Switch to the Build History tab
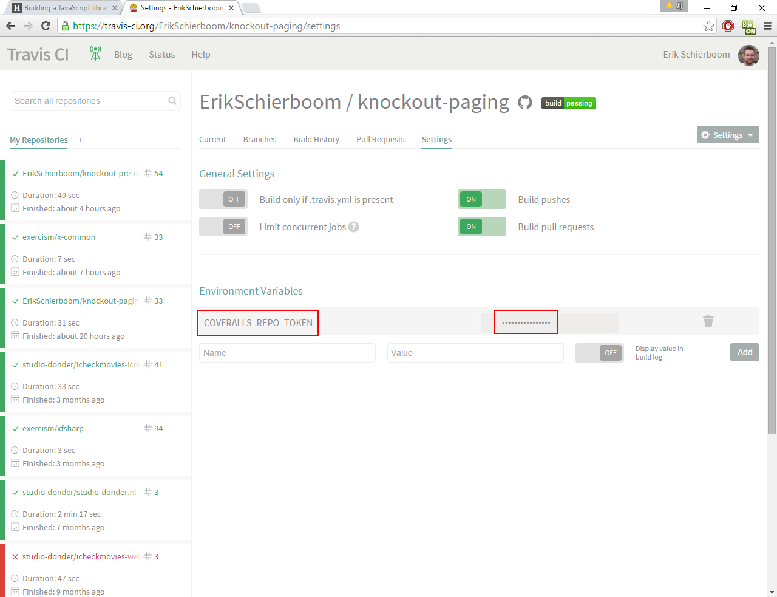 pos(316,139)
